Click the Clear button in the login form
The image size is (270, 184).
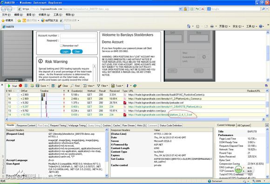click(x=77, y=52)
